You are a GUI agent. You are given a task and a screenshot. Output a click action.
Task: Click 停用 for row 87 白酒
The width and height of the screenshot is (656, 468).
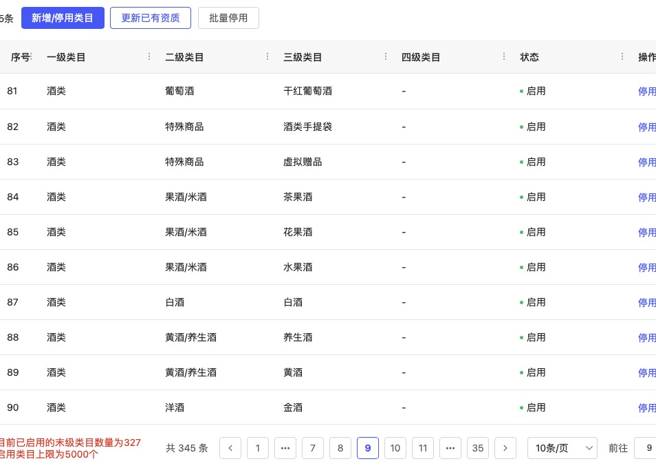click(x=647, y=303)
